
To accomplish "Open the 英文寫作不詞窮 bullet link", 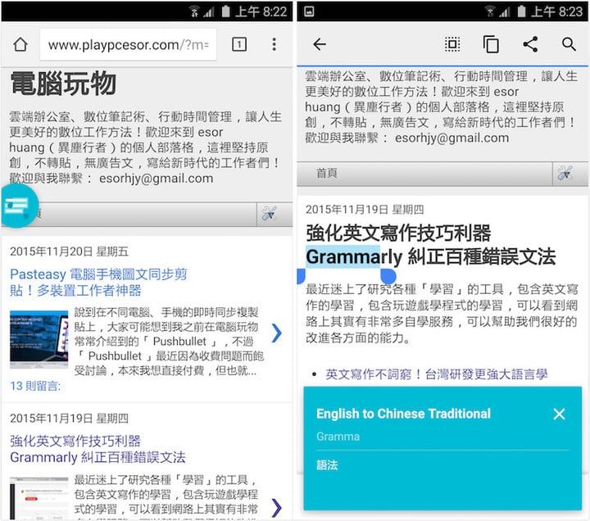I will (436, 374).
